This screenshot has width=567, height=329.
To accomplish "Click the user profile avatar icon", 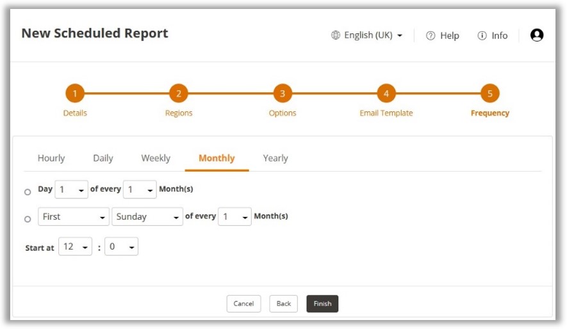I will [x=536, y=35].
